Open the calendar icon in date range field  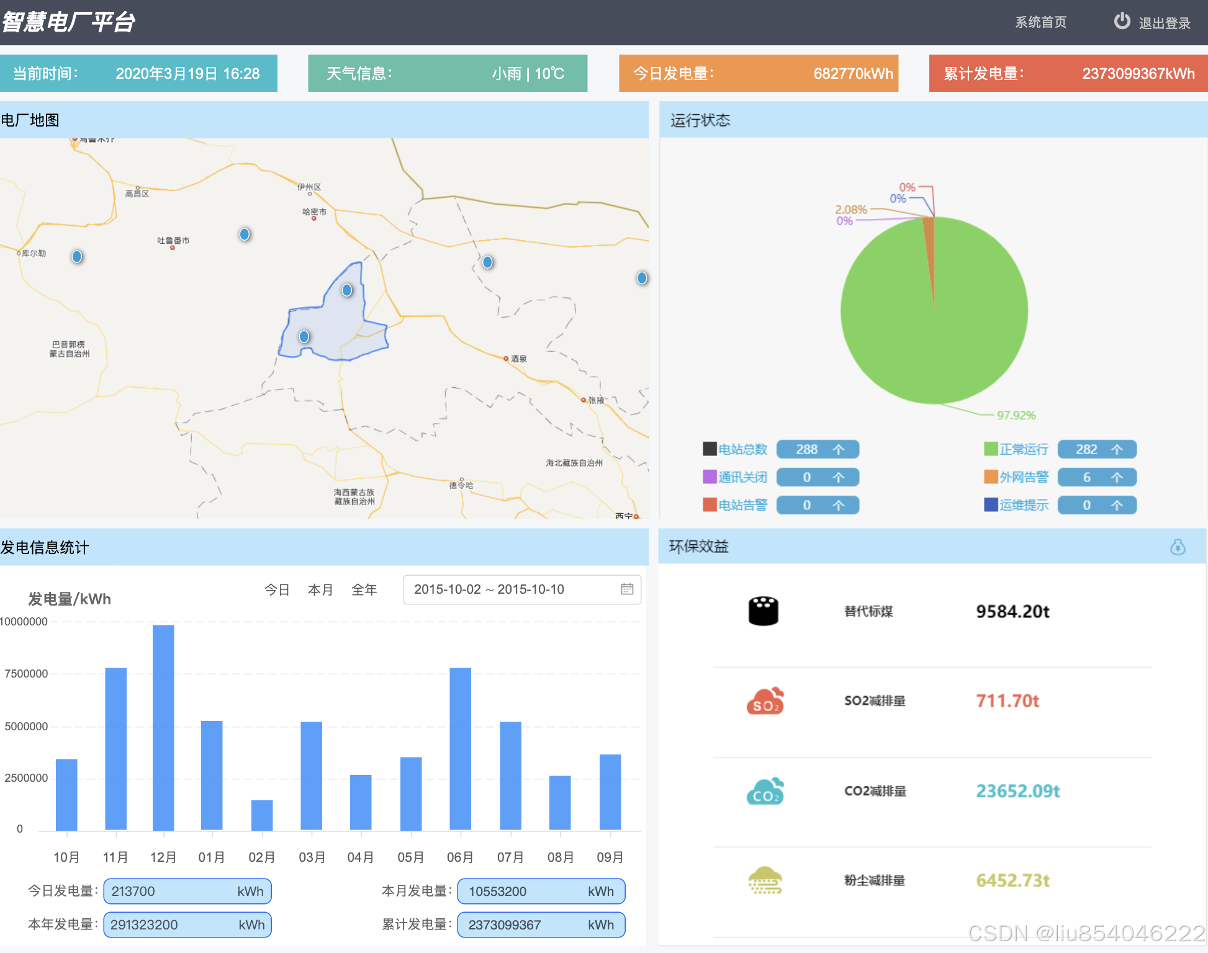[x=627, y=589]
